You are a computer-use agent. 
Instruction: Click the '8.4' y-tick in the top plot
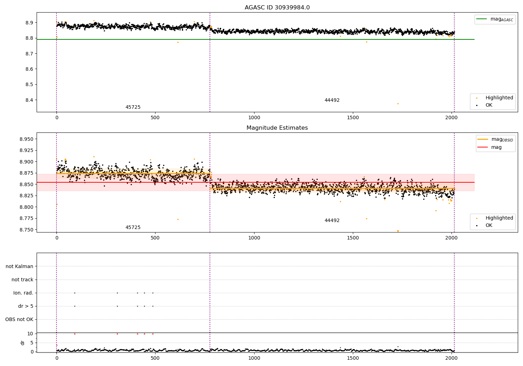(x=29, y=100)
